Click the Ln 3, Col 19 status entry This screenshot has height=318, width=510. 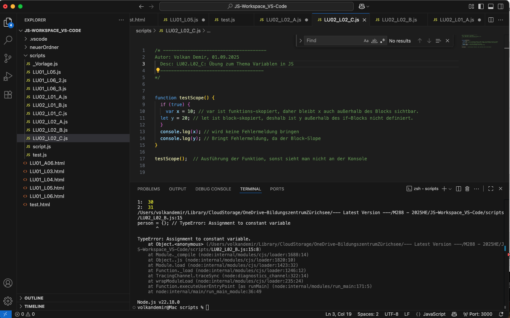point(339,314)
